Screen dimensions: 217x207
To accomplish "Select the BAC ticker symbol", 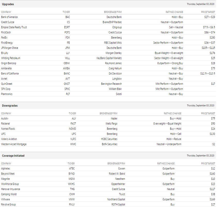I will tap(68, 17).
